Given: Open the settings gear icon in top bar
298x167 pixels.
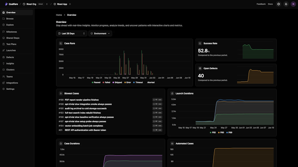Looking at the screenshot, I should (279, 4).
